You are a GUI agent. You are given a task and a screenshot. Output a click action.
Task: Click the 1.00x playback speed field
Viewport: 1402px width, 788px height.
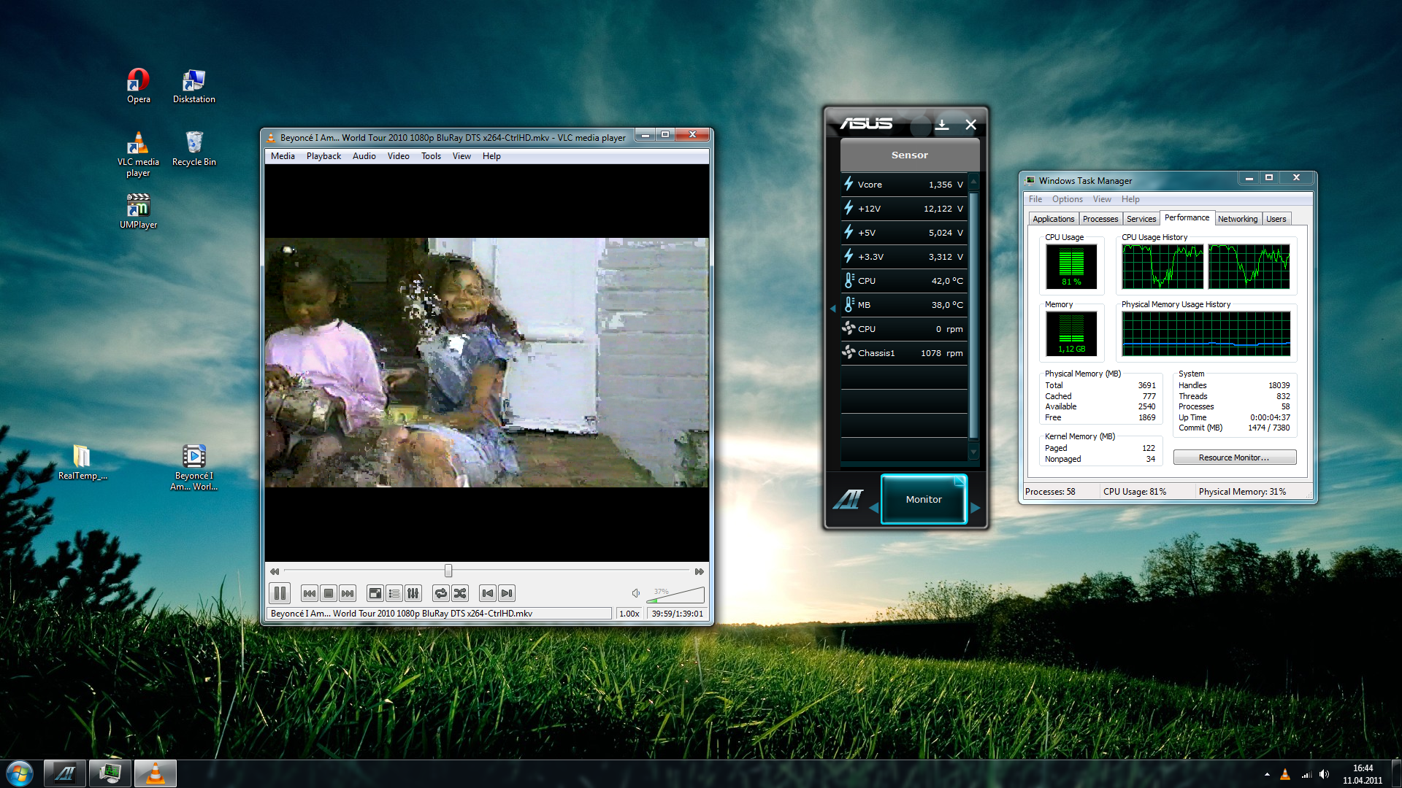(629, 614)
